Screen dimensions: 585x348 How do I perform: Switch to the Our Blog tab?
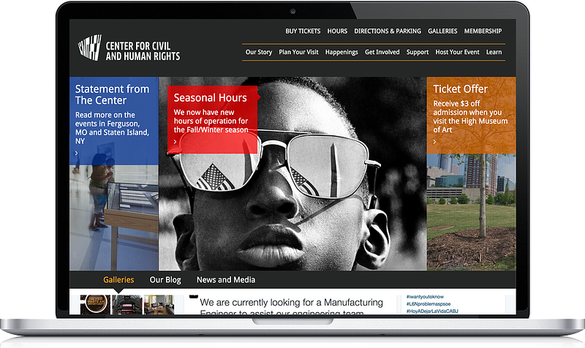pyautogui.click(x=165, y=280)
